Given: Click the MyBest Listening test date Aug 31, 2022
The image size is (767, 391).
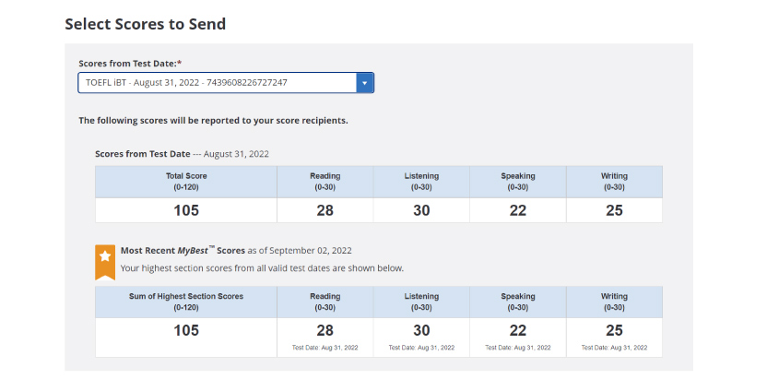Looking at the screenshot, I should click(x=421, y=348).
